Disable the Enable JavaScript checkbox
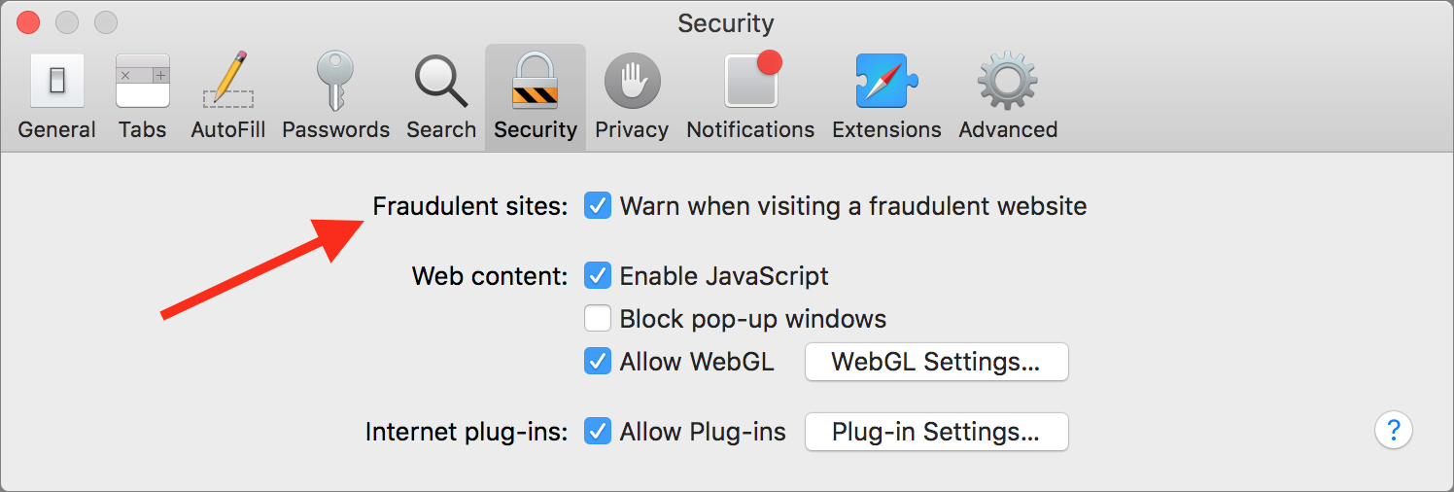 coord(598,276)
